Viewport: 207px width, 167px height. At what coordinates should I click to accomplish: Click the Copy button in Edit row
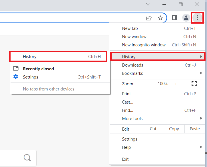tap(174, 129)
